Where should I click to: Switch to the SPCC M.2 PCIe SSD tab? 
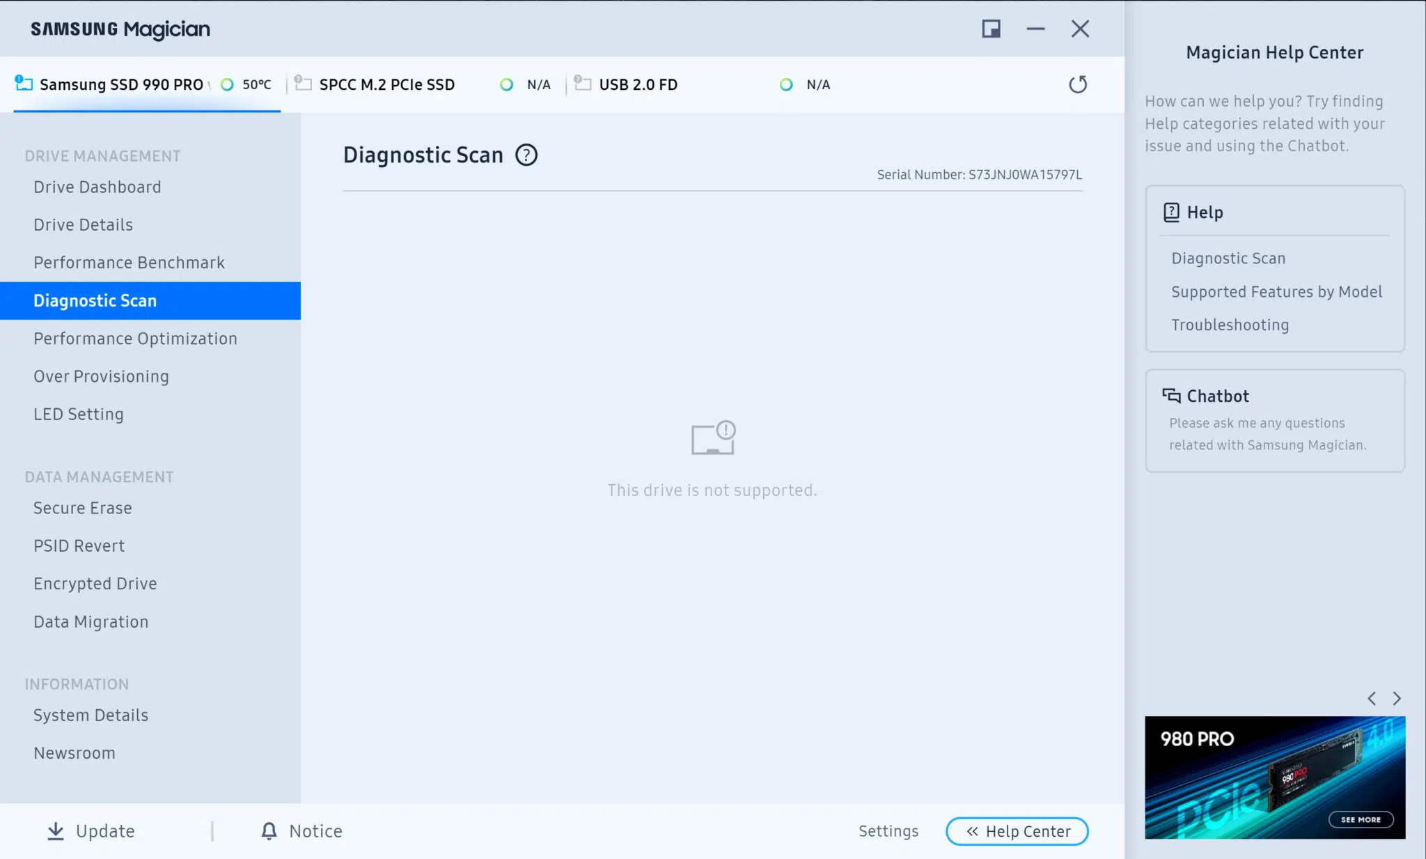click(x=426, y=84)
